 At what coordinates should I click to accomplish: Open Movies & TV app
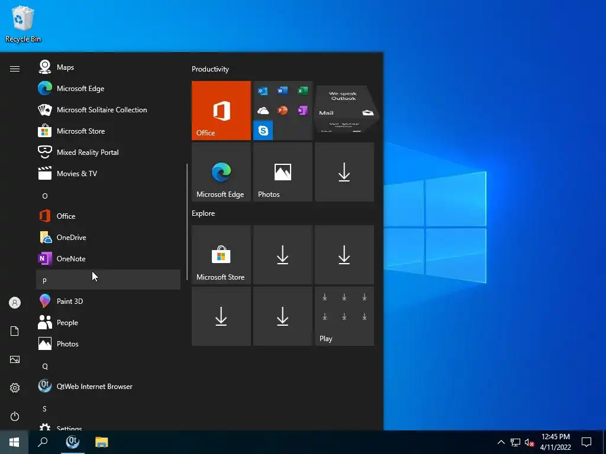(x=108, y=173)
